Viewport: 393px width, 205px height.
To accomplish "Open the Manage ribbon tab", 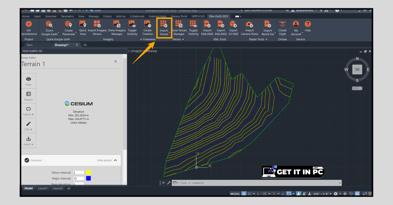I will [x=93, y=16].
